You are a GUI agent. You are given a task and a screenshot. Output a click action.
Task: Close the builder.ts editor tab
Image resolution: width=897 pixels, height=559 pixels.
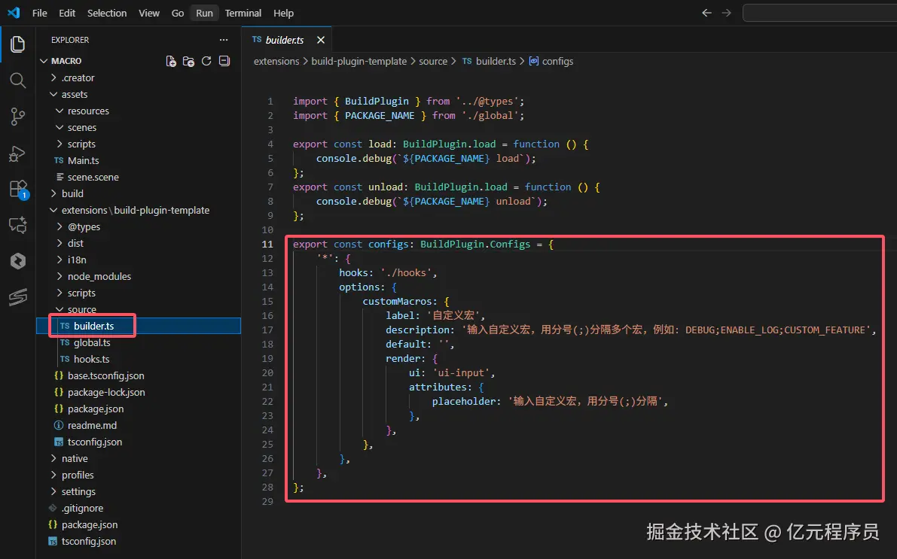coord(321,40)
